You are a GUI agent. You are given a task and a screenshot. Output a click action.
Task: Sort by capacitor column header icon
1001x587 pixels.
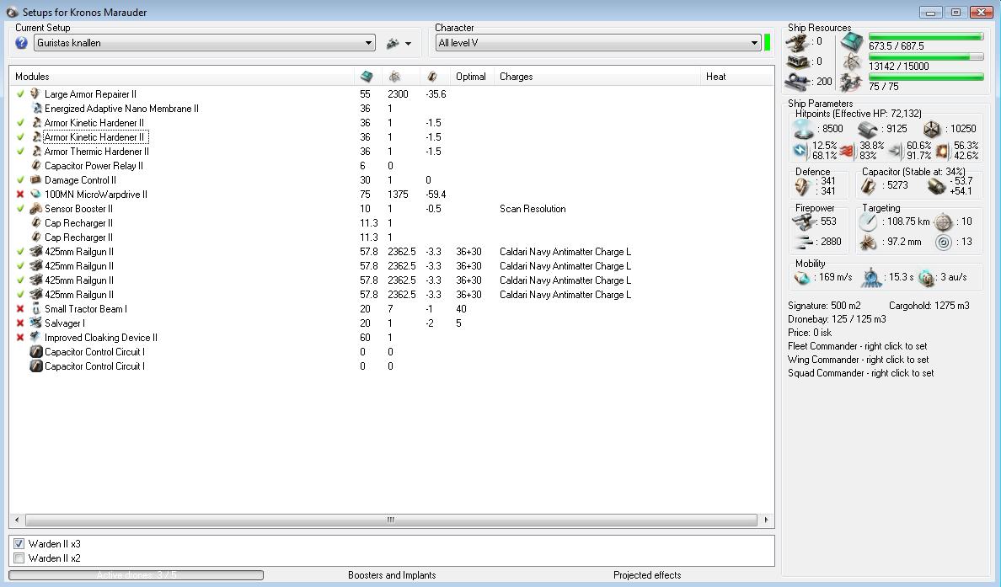432,77
